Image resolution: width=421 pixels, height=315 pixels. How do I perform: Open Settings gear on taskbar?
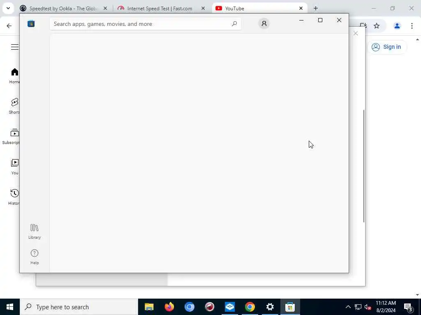[270, 307]
